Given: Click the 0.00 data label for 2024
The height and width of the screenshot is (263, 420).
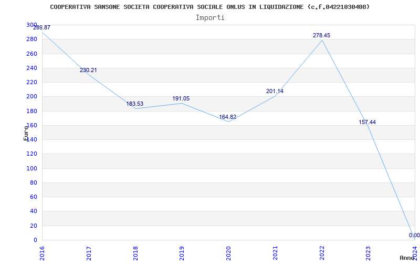Looking at the screenshot, I should coord(414,235).
